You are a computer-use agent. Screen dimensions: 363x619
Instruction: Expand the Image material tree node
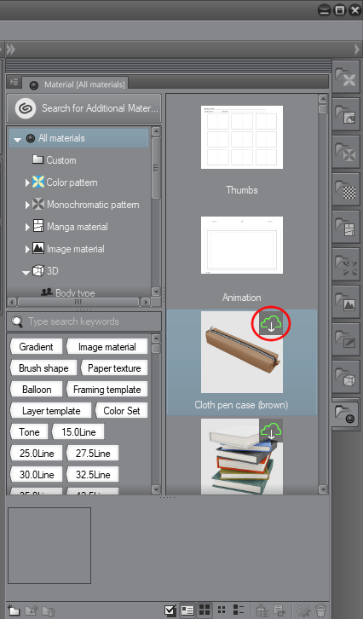coord(27,249)
